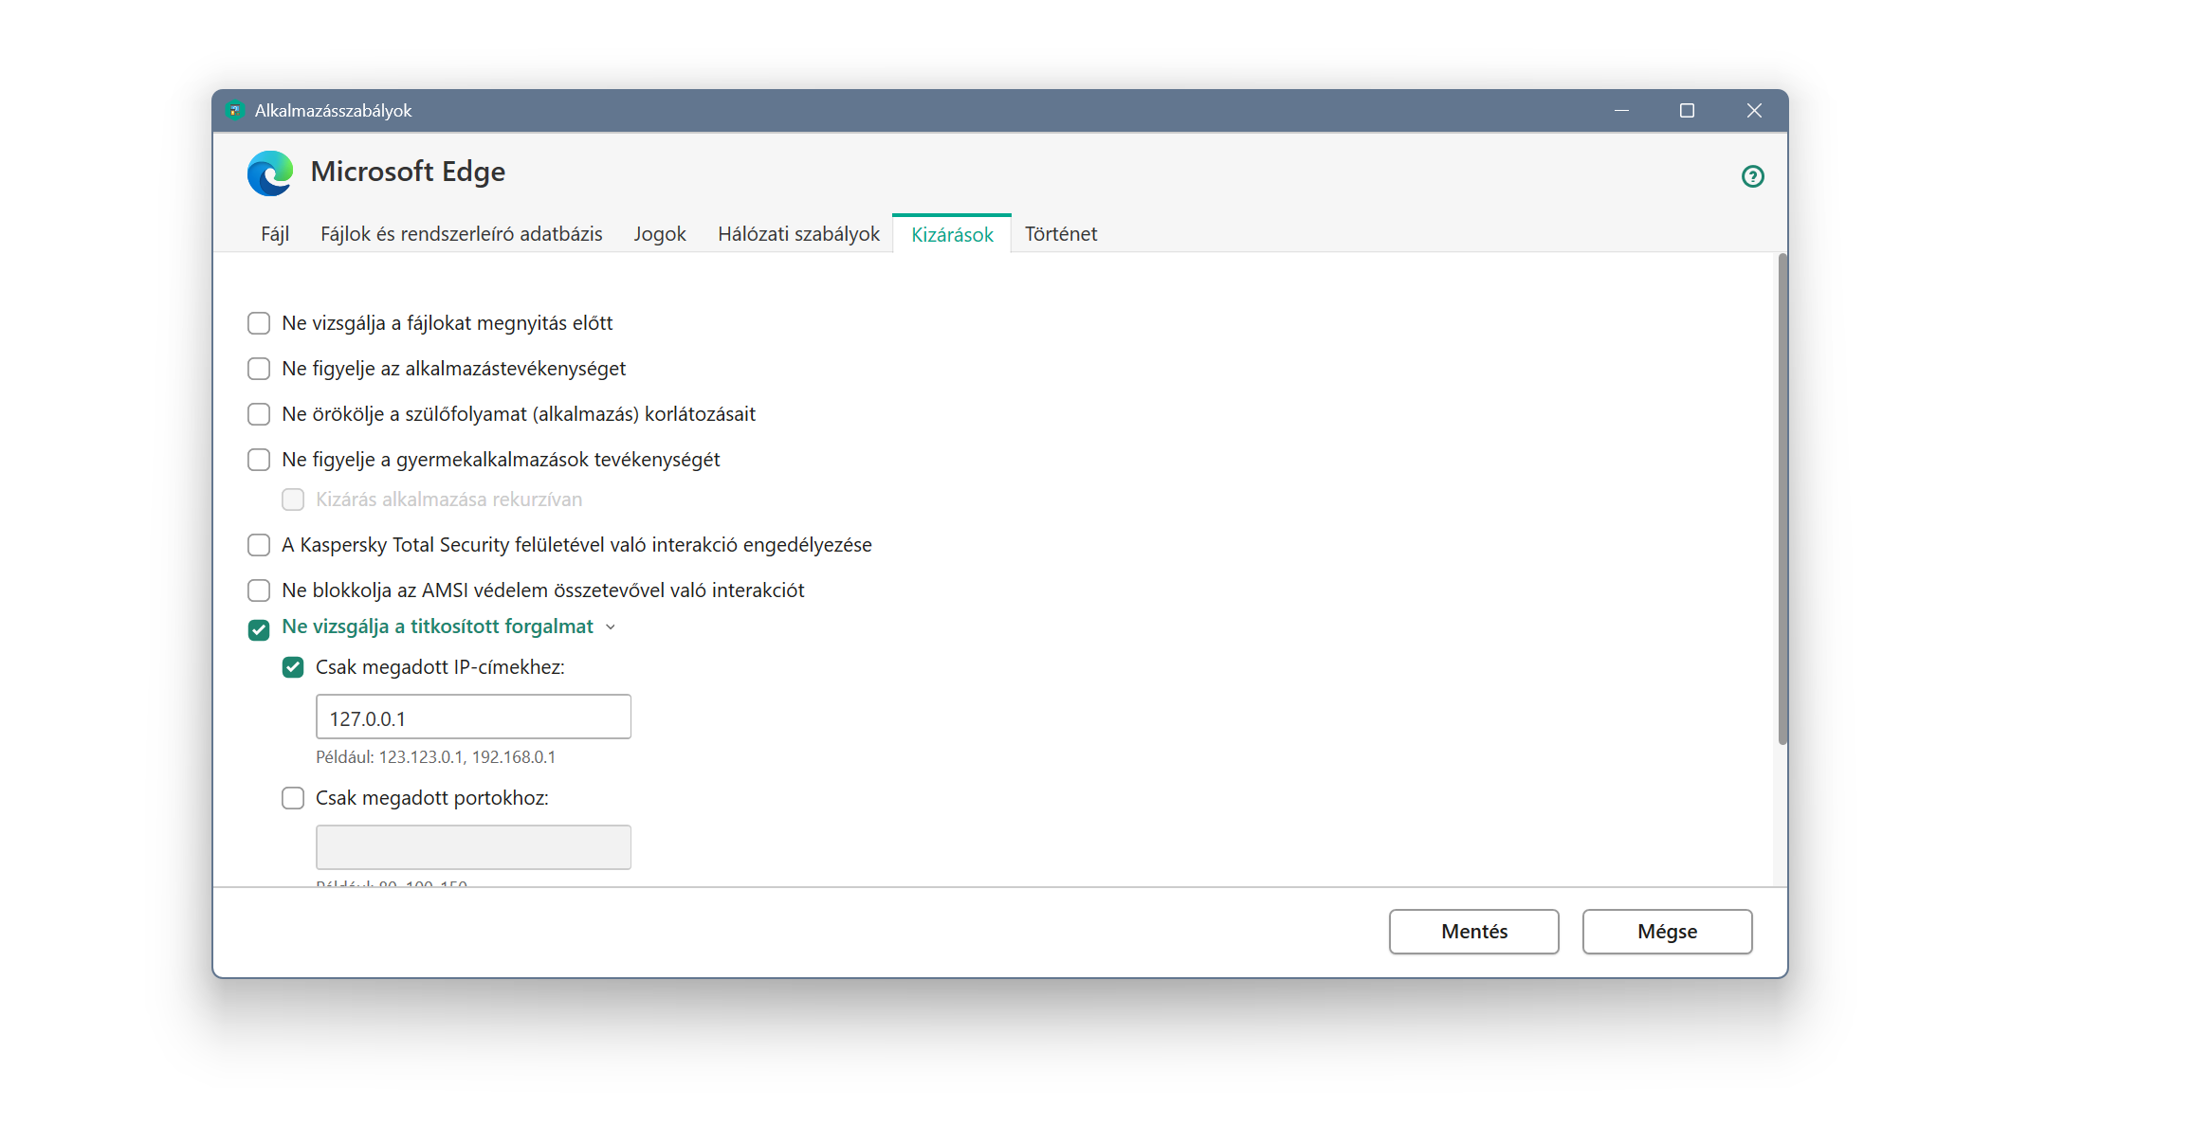Screen dimensions: 2193x1144
Task: Click the 'Alkalmazásszabályok' title text
Action: point(333,111)
